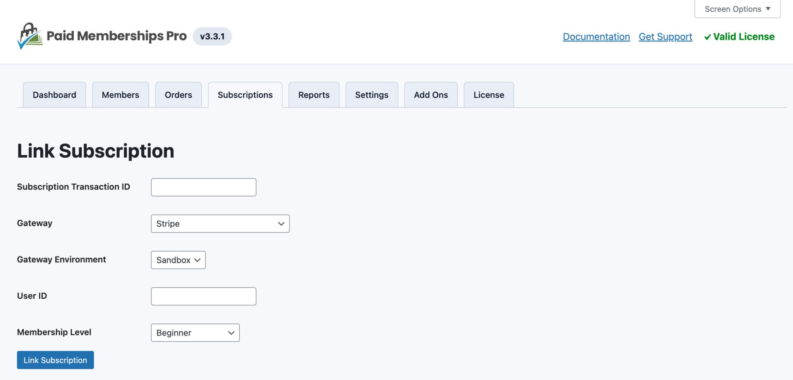Go to the Reports tab

click(x=314, y=95)
